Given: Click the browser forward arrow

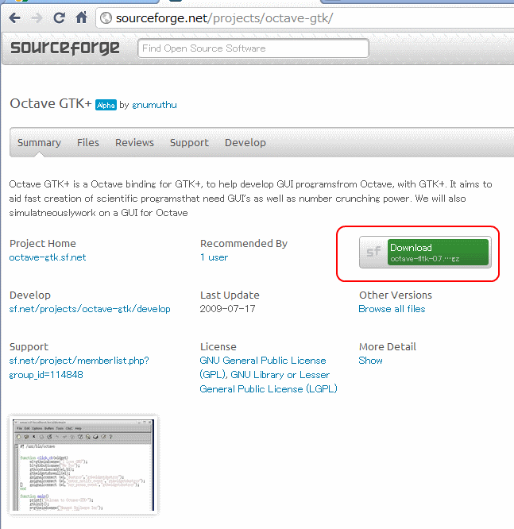Looking at the screenshot, I should click(37, 18).
